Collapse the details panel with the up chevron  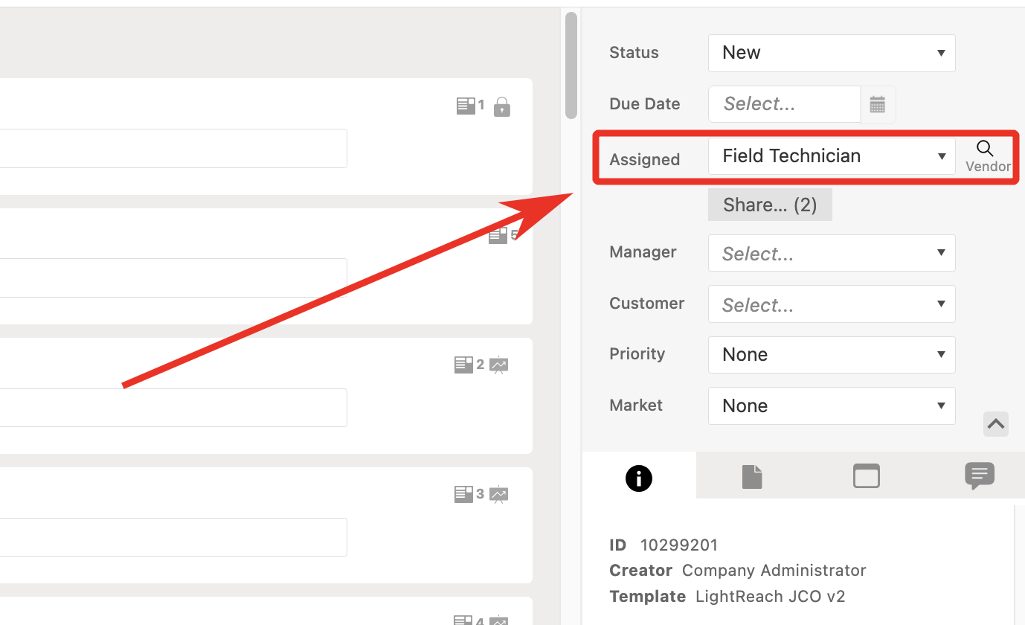coord(996,424)
